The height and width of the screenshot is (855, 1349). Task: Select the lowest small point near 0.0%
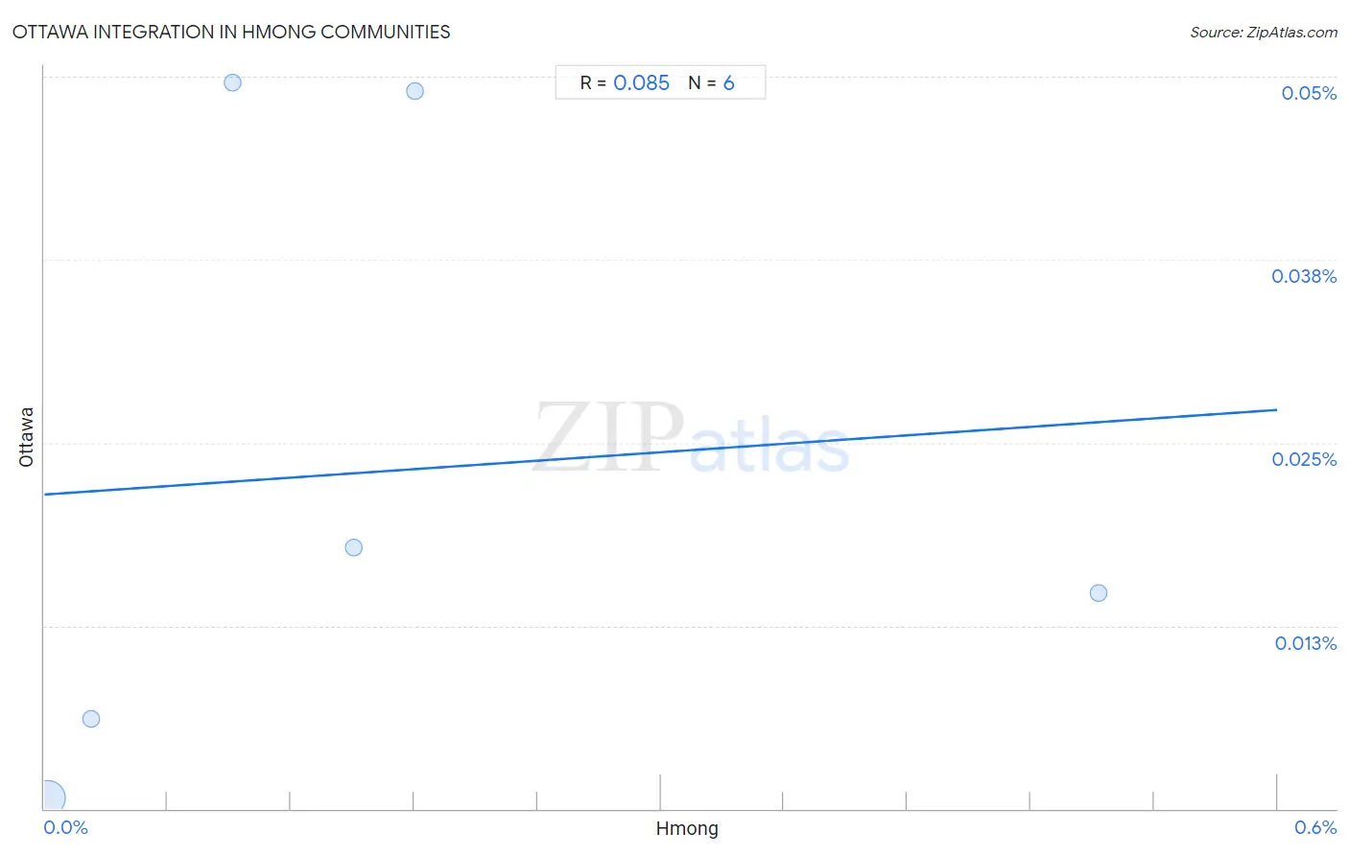click(x=91, y=719)
